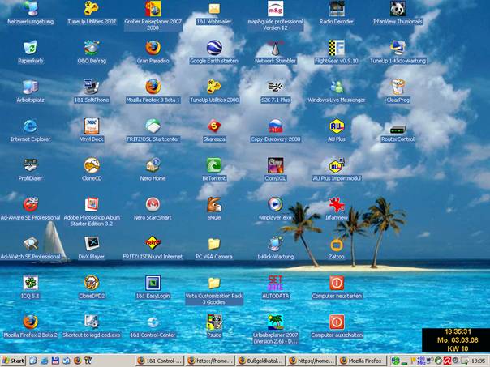Open the CloneDVD2 icon
The height and width of the screenshot is (367, 490).
tap(91, 283)
